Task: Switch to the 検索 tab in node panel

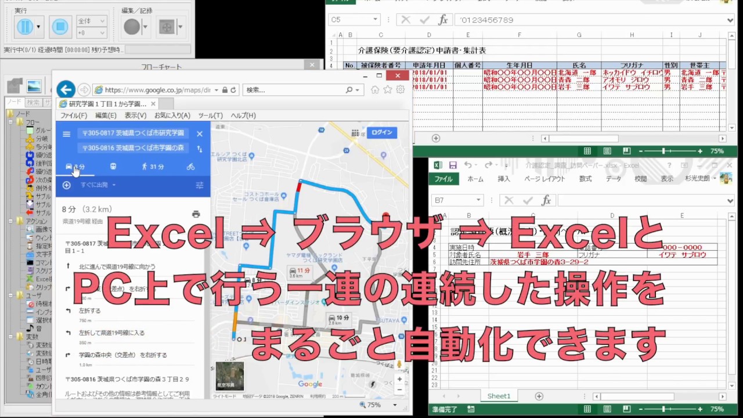Action: pyautogui.click(x=33, y=102)
